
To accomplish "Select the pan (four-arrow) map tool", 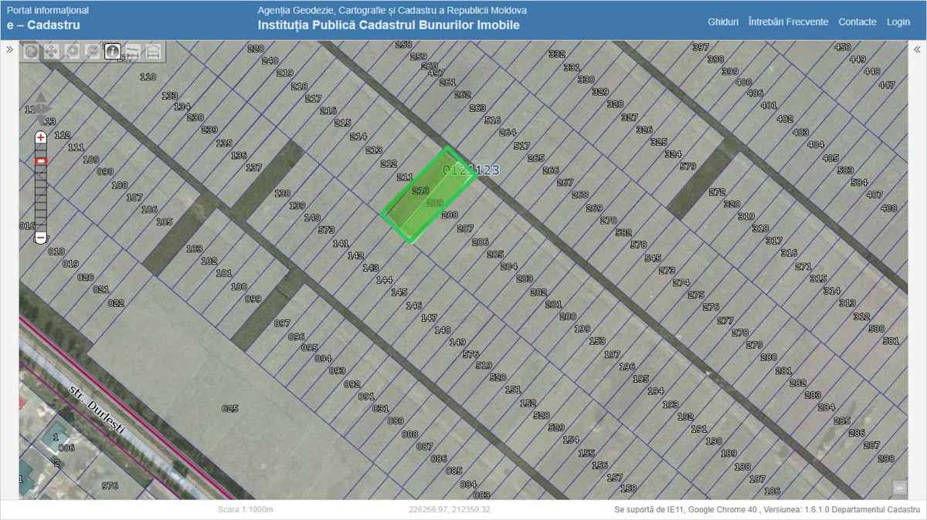I will [51, 52].
